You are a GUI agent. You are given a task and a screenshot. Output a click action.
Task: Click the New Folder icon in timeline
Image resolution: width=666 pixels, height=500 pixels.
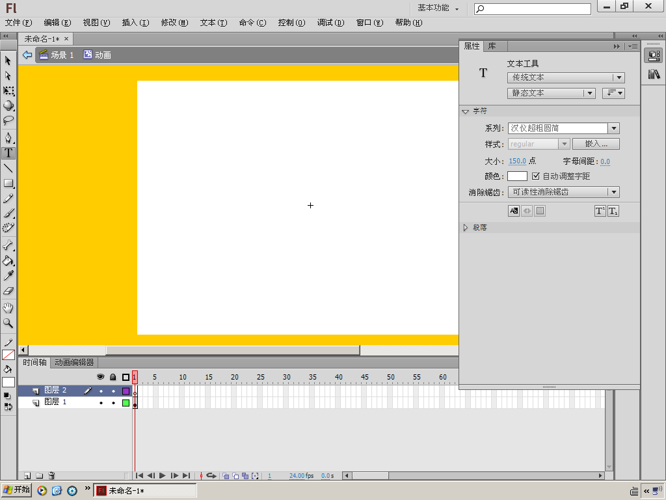tap(39, 476)
